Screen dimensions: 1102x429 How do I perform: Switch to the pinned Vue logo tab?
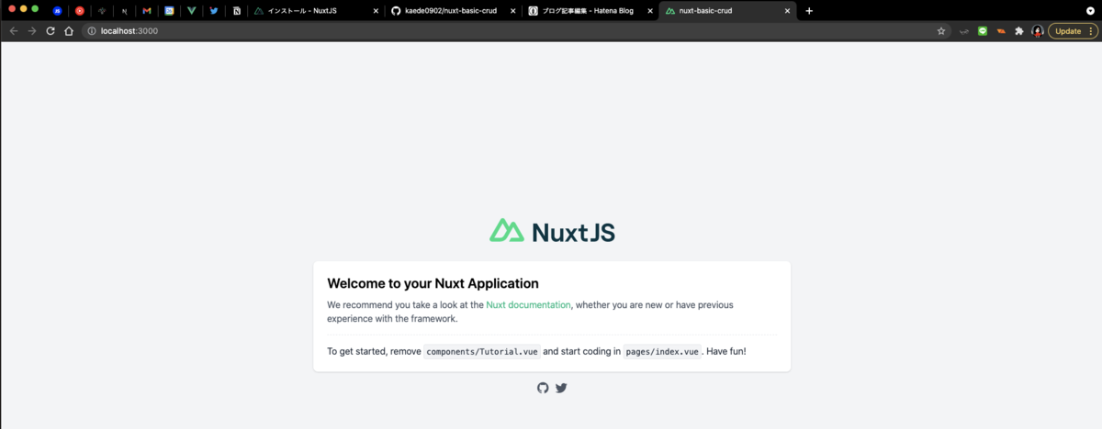[x=191, y=11]
